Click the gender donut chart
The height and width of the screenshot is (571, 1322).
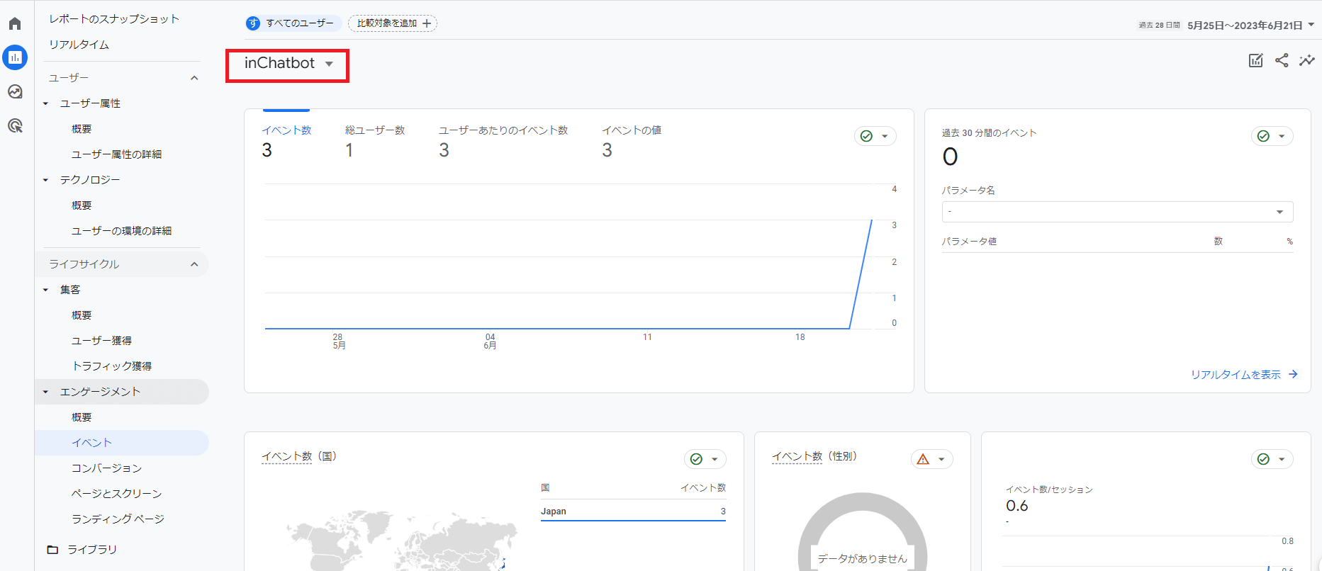863,531
